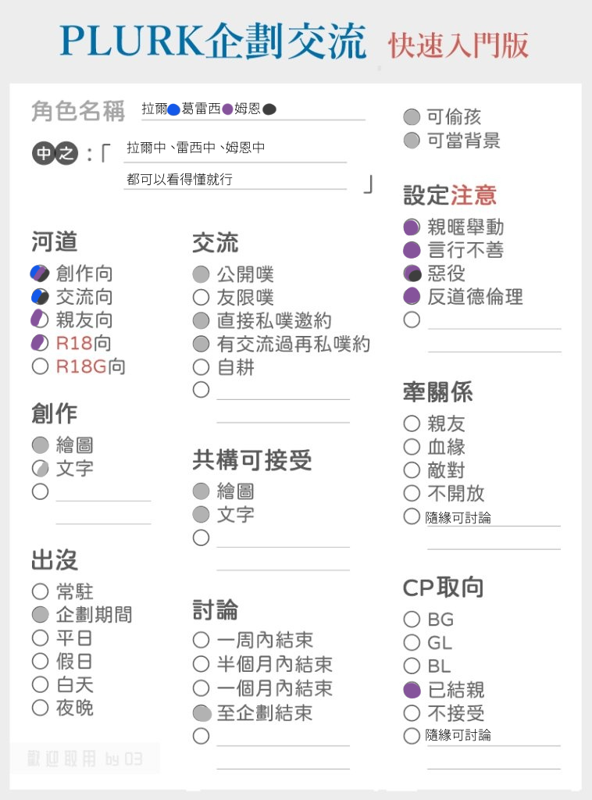Click the purple dot after 葛雷西

(x=227, y=109)
